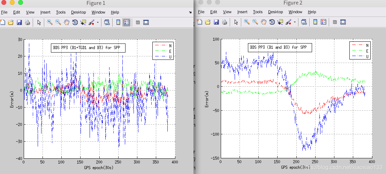Open Insert menu in Figure 2
386x174 pixels.
242,12
